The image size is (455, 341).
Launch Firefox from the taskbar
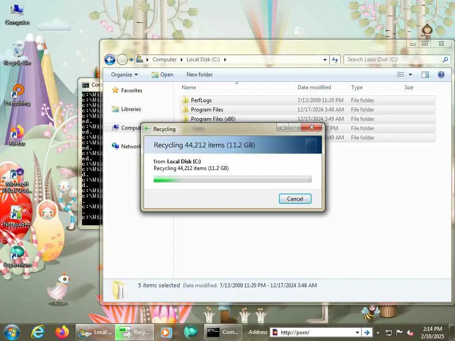coord(62,332)
